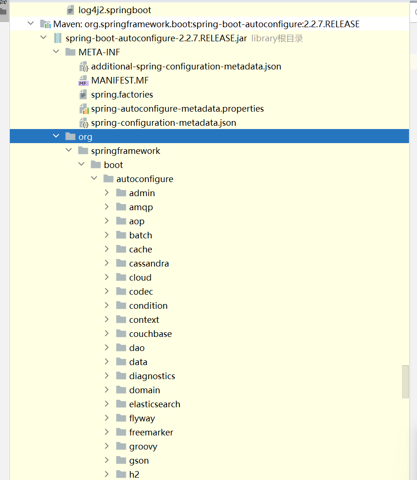Select the diagnostics package label

pyautogui.click(x=152, y=376)
